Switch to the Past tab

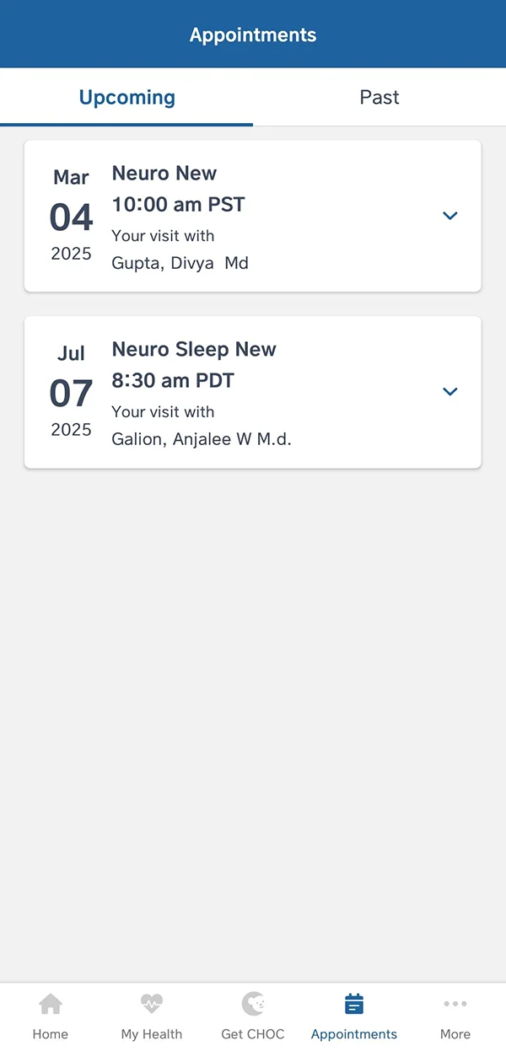379,98
